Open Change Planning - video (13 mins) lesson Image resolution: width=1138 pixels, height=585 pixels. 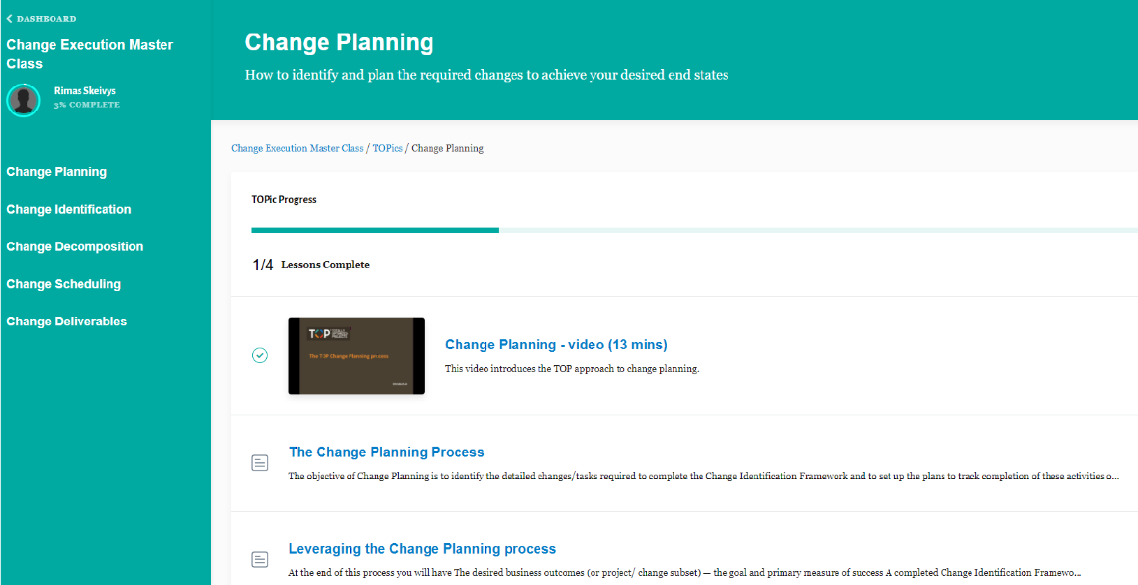pyautogui.click(x=556, y=345)
